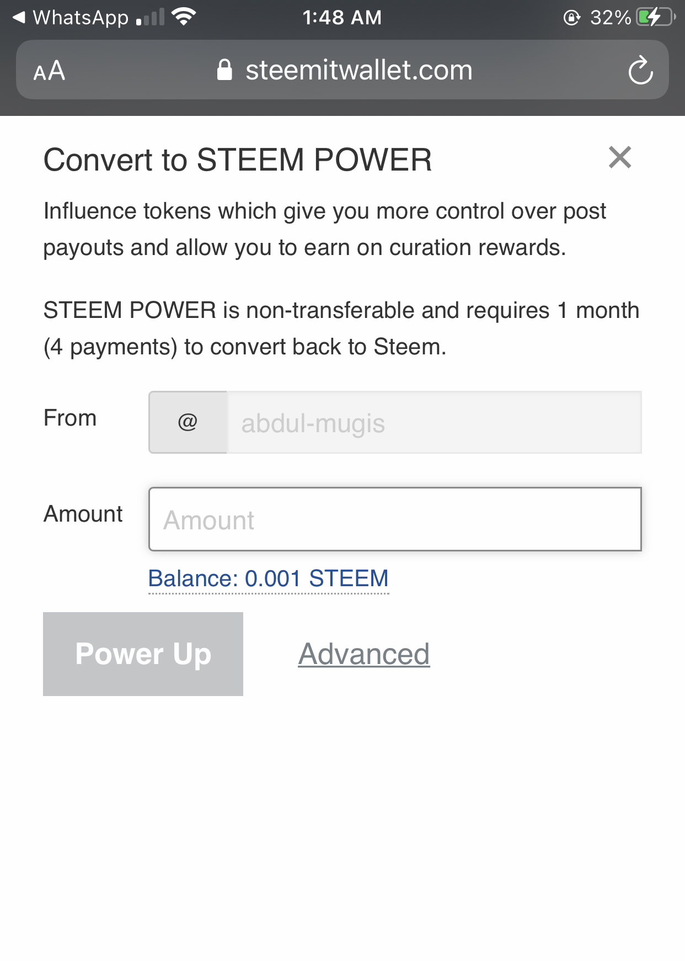The height and width of the screenshot is (961, 685).
Task: Click the Power Up button
Action: point(143,654)
